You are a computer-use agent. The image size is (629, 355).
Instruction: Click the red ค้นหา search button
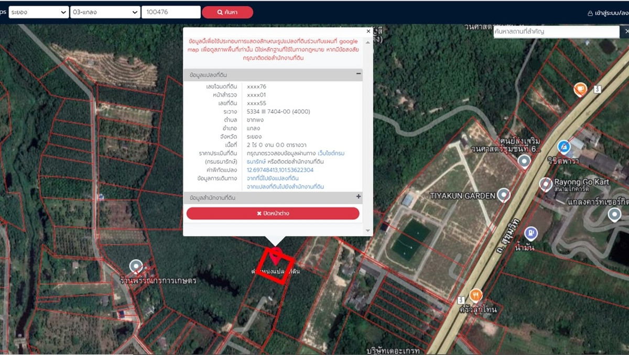(x=227, y=12)
